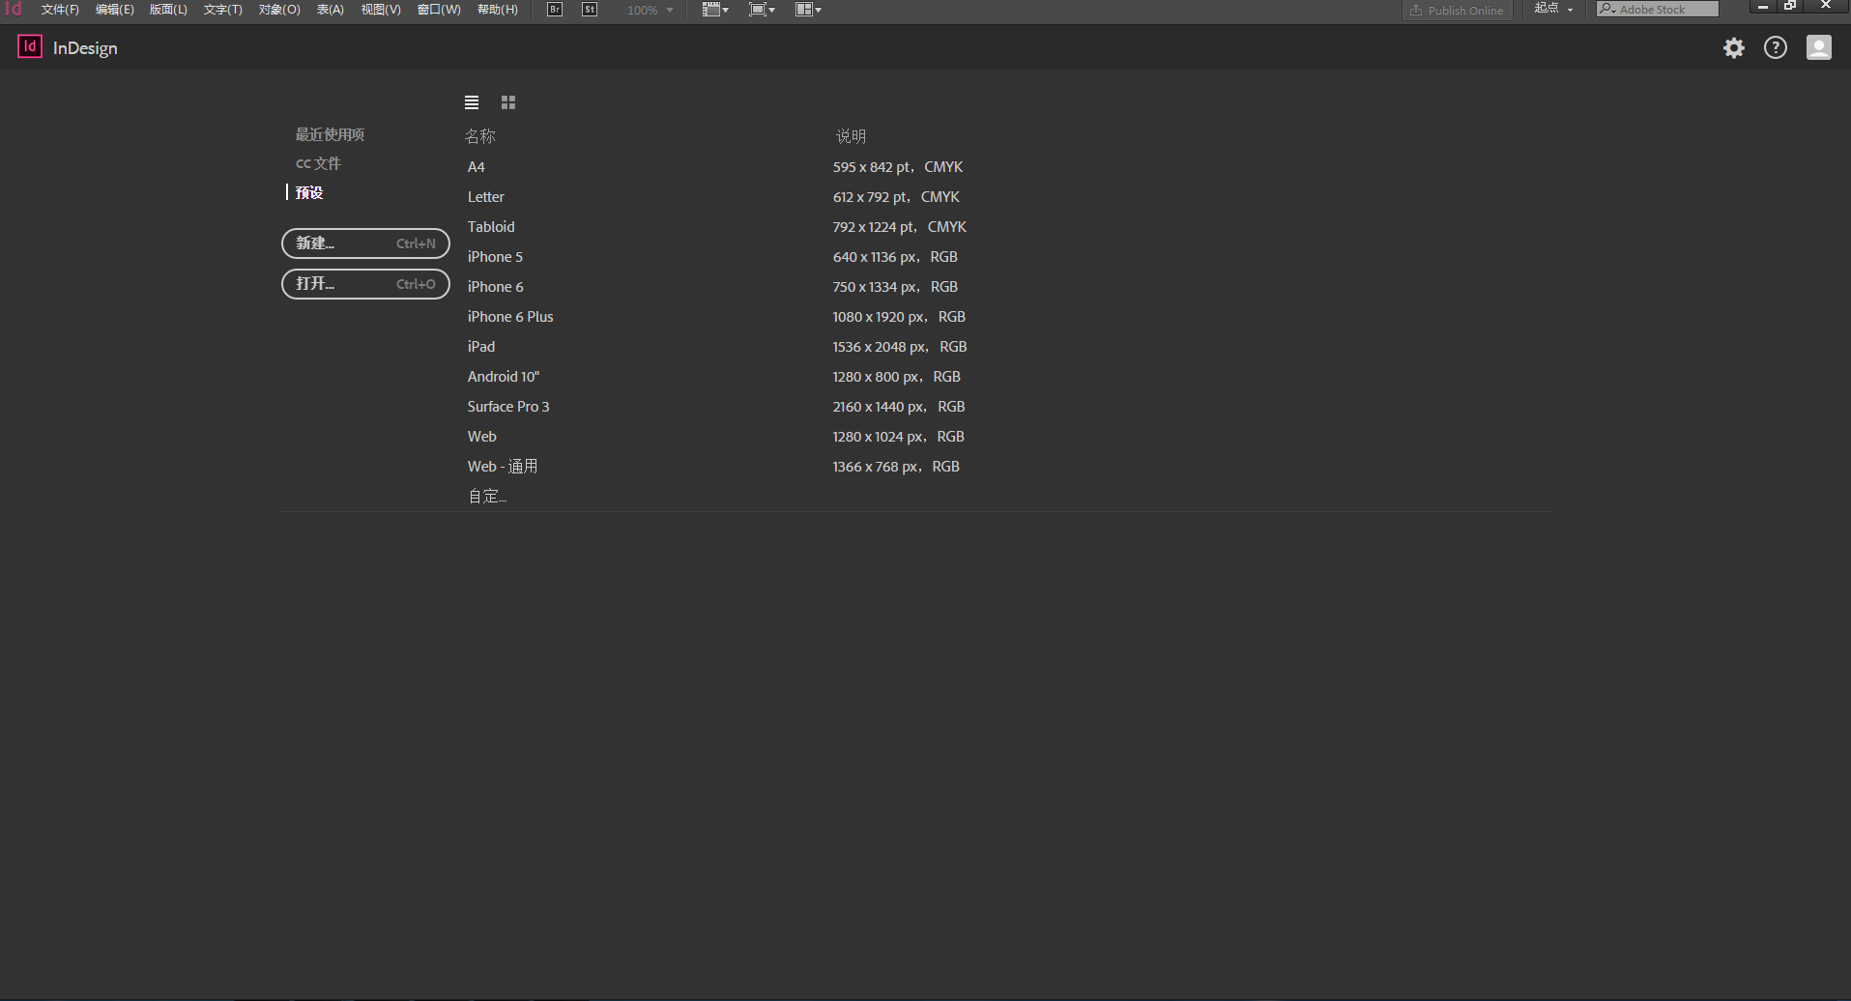Choose the iPhone 6 preset
This screenshot has height=1001, width=1851.
click(496, 287)
